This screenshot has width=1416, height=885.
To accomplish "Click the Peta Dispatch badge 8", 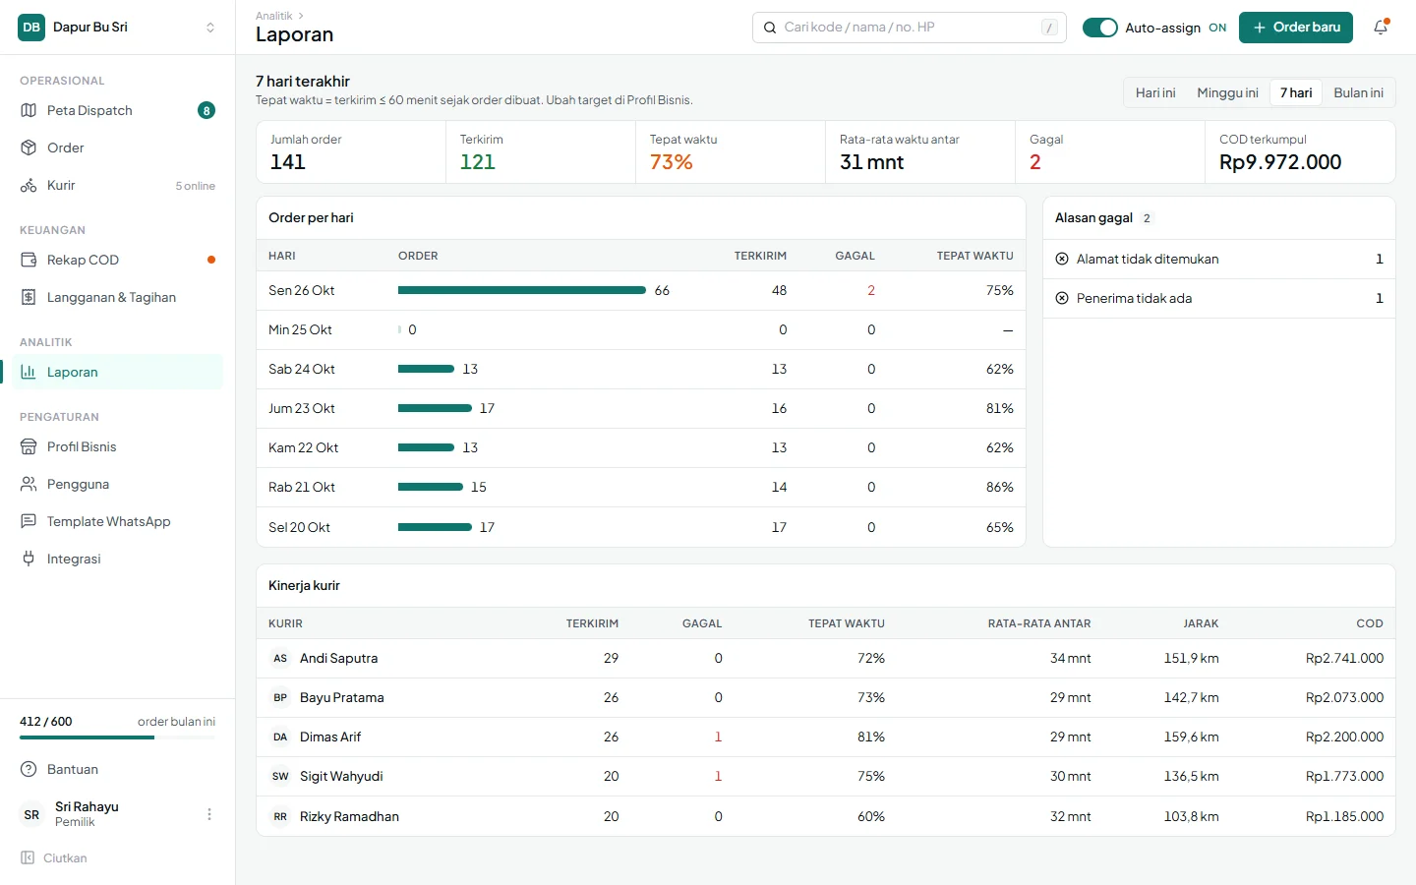I will 206,110.
